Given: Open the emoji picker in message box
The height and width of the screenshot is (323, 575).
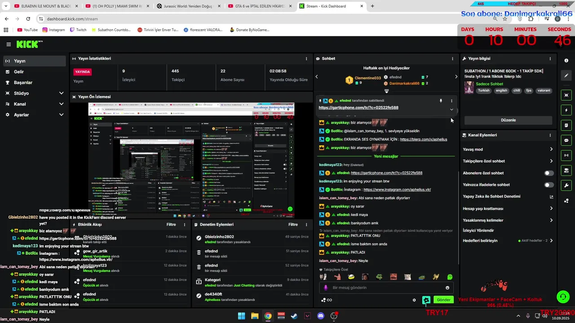Looking at the screenshot, I should 447,288.
